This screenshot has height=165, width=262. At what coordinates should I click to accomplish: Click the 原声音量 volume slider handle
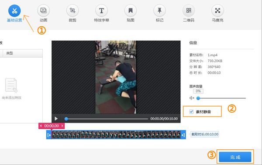pyautogui.click(x=198, y=98)
